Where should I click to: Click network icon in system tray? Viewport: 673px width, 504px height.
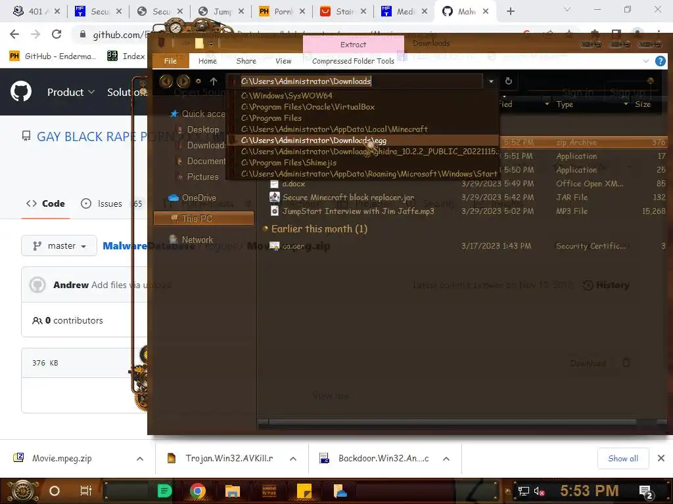523,491
